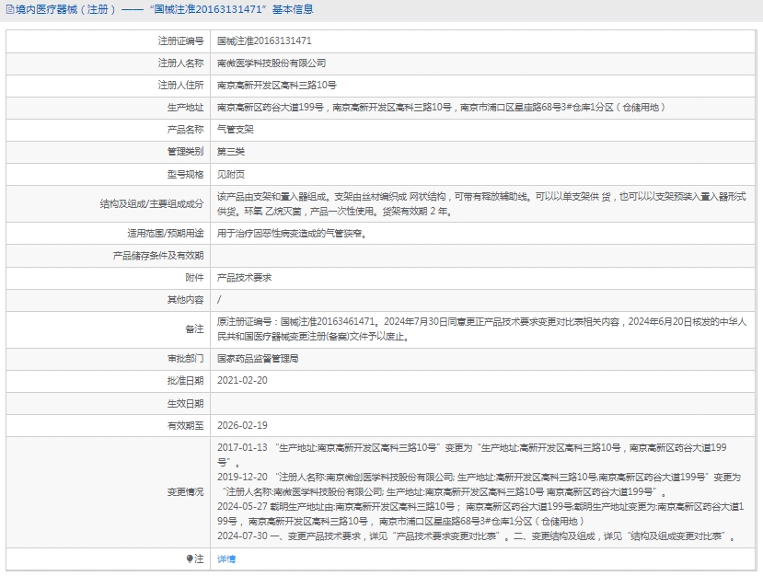This screenshot has width=763, height=576.
Task: Click registrant name 南微医学科技股份有限公司
Action: pyautogui.click(x=271, y=63)
